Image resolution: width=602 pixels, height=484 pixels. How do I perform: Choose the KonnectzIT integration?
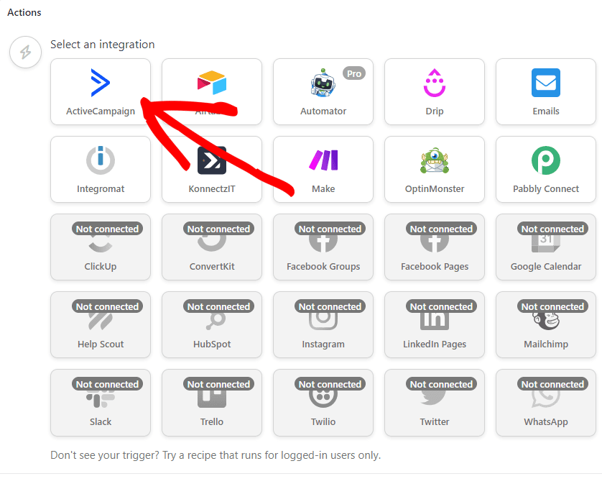pyautogui.click(x=212, y=169)
